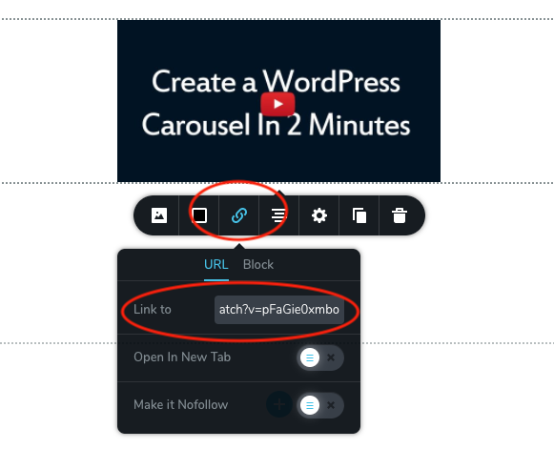Open the alignment lines icon in toolbar
Image resolution: width=554 pixels, height=449 pixels.
278,215
